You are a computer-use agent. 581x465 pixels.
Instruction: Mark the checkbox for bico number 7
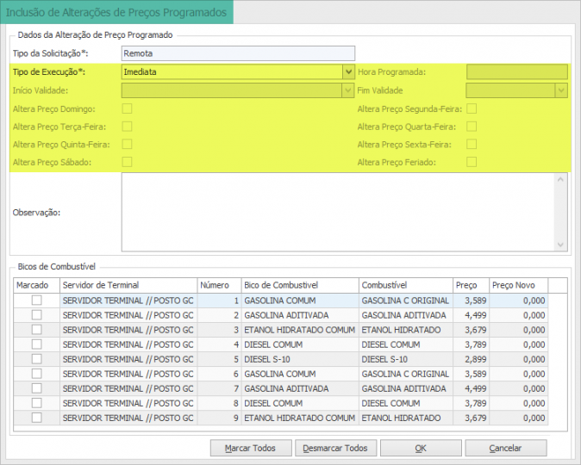click(x=37, y=388)
